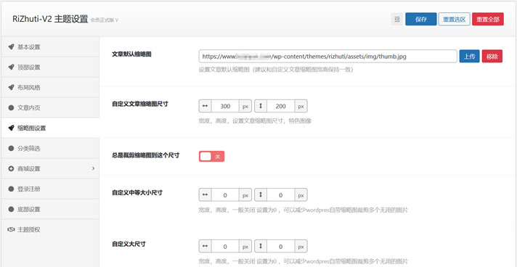The height and width of the screenshot is (267, 517).
Task: Click the red 移除 remove button
Action: click(x=492, y=57)
